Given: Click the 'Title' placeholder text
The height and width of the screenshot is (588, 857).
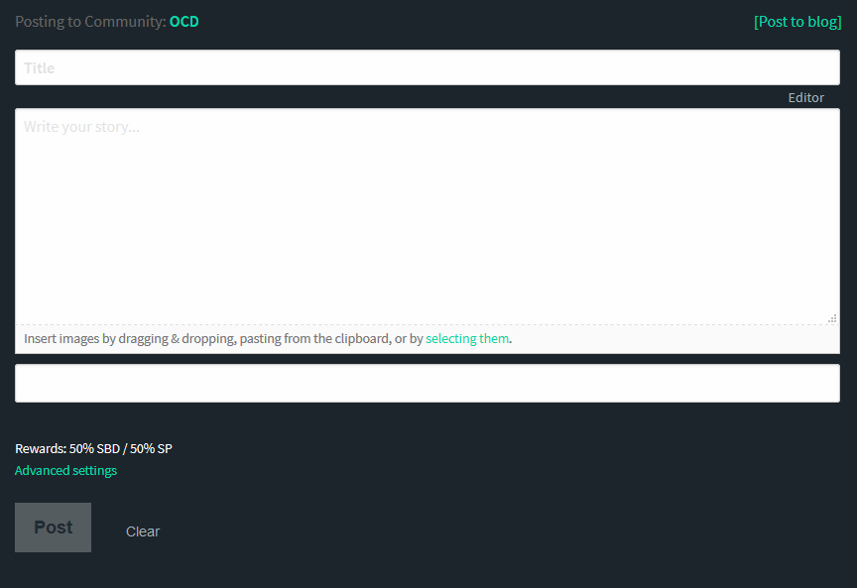Looking at the screenshot, I should [x=40, y=68].
